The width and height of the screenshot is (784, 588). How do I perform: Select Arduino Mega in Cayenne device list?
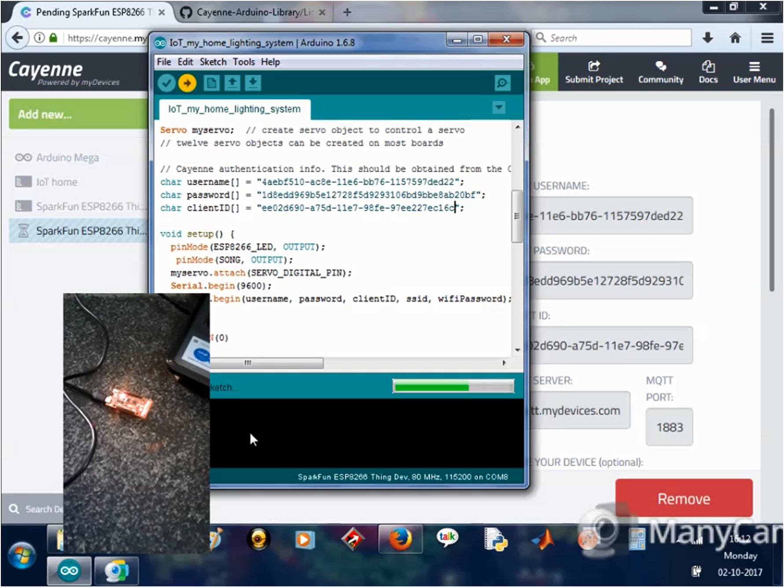point(67,158)
